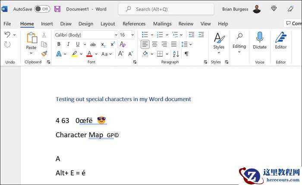
Task: Turn on the AutoSave switch
Action: 42,9
